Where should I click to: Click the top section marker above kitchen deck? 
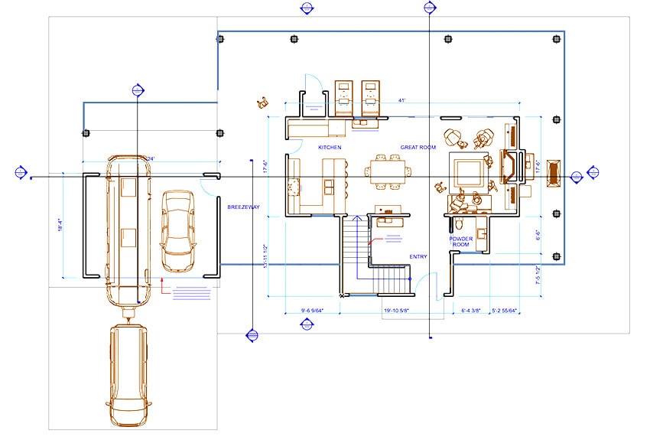tap(307, 8)
